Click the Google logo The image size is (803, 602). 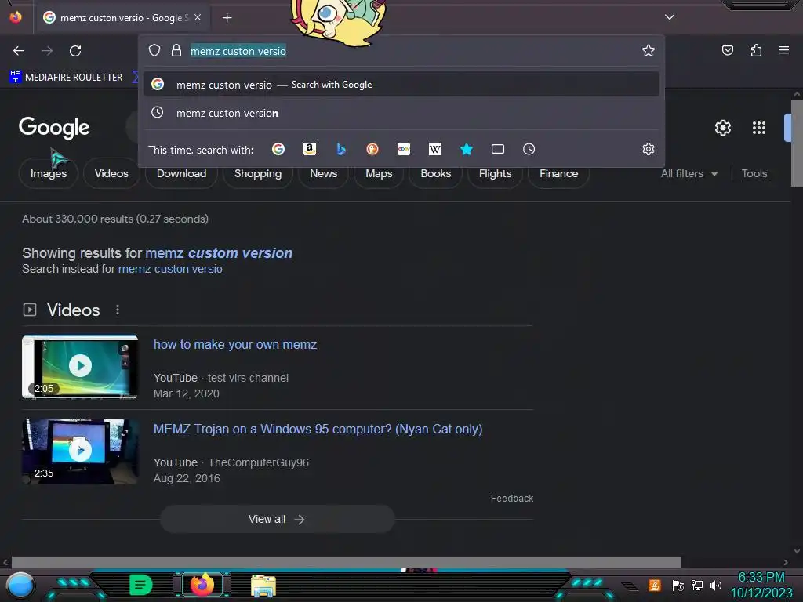tap(54, 128)
